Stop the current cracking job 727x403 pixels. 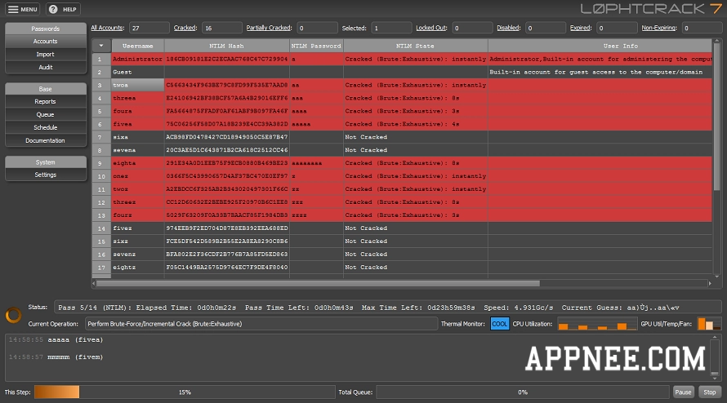[709, 392]
